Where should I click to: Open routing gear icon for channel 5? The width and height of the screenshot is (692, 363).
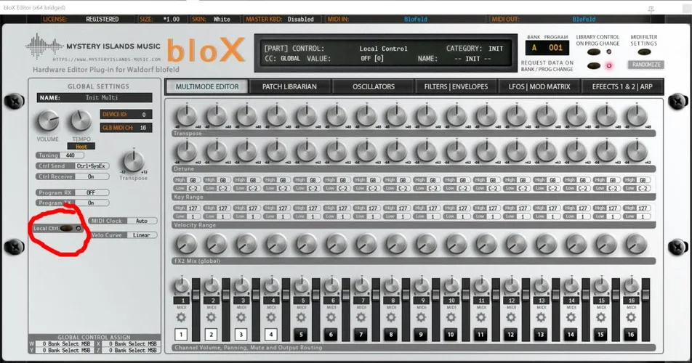pos(301,317)
